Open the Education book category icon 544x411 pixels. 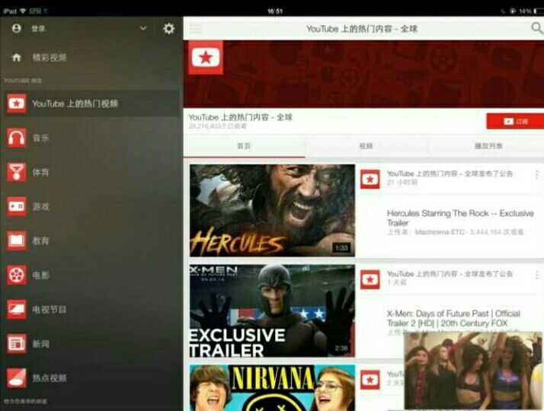16,241
